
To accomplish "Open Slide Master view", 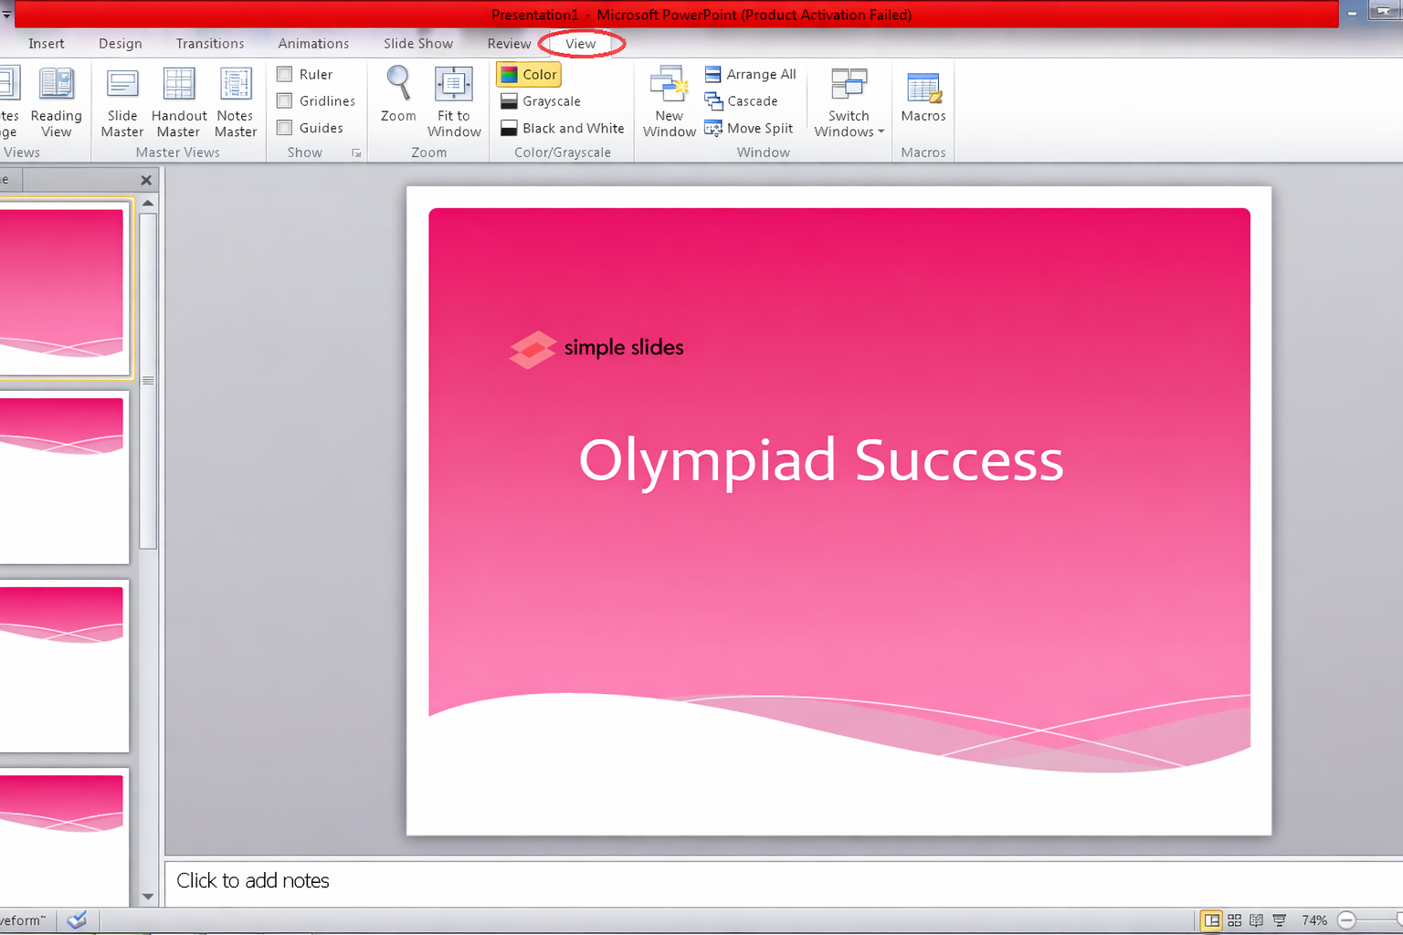I will 121,102.
